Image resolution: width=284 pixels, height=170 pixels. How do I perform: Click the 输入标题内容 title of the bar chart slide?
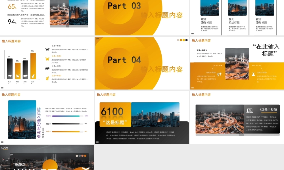pos(11,41)
